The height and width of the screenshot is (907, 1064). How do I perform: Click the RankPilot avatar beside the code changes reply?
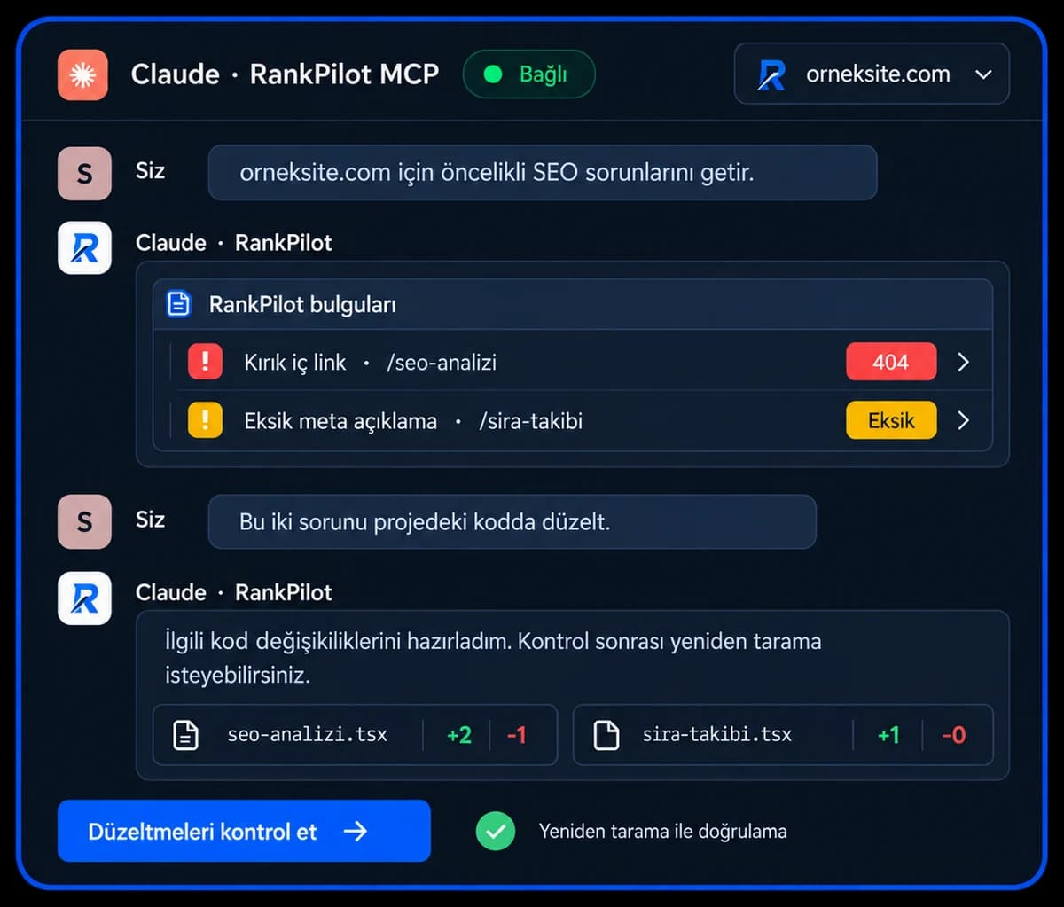coord(84,598)
